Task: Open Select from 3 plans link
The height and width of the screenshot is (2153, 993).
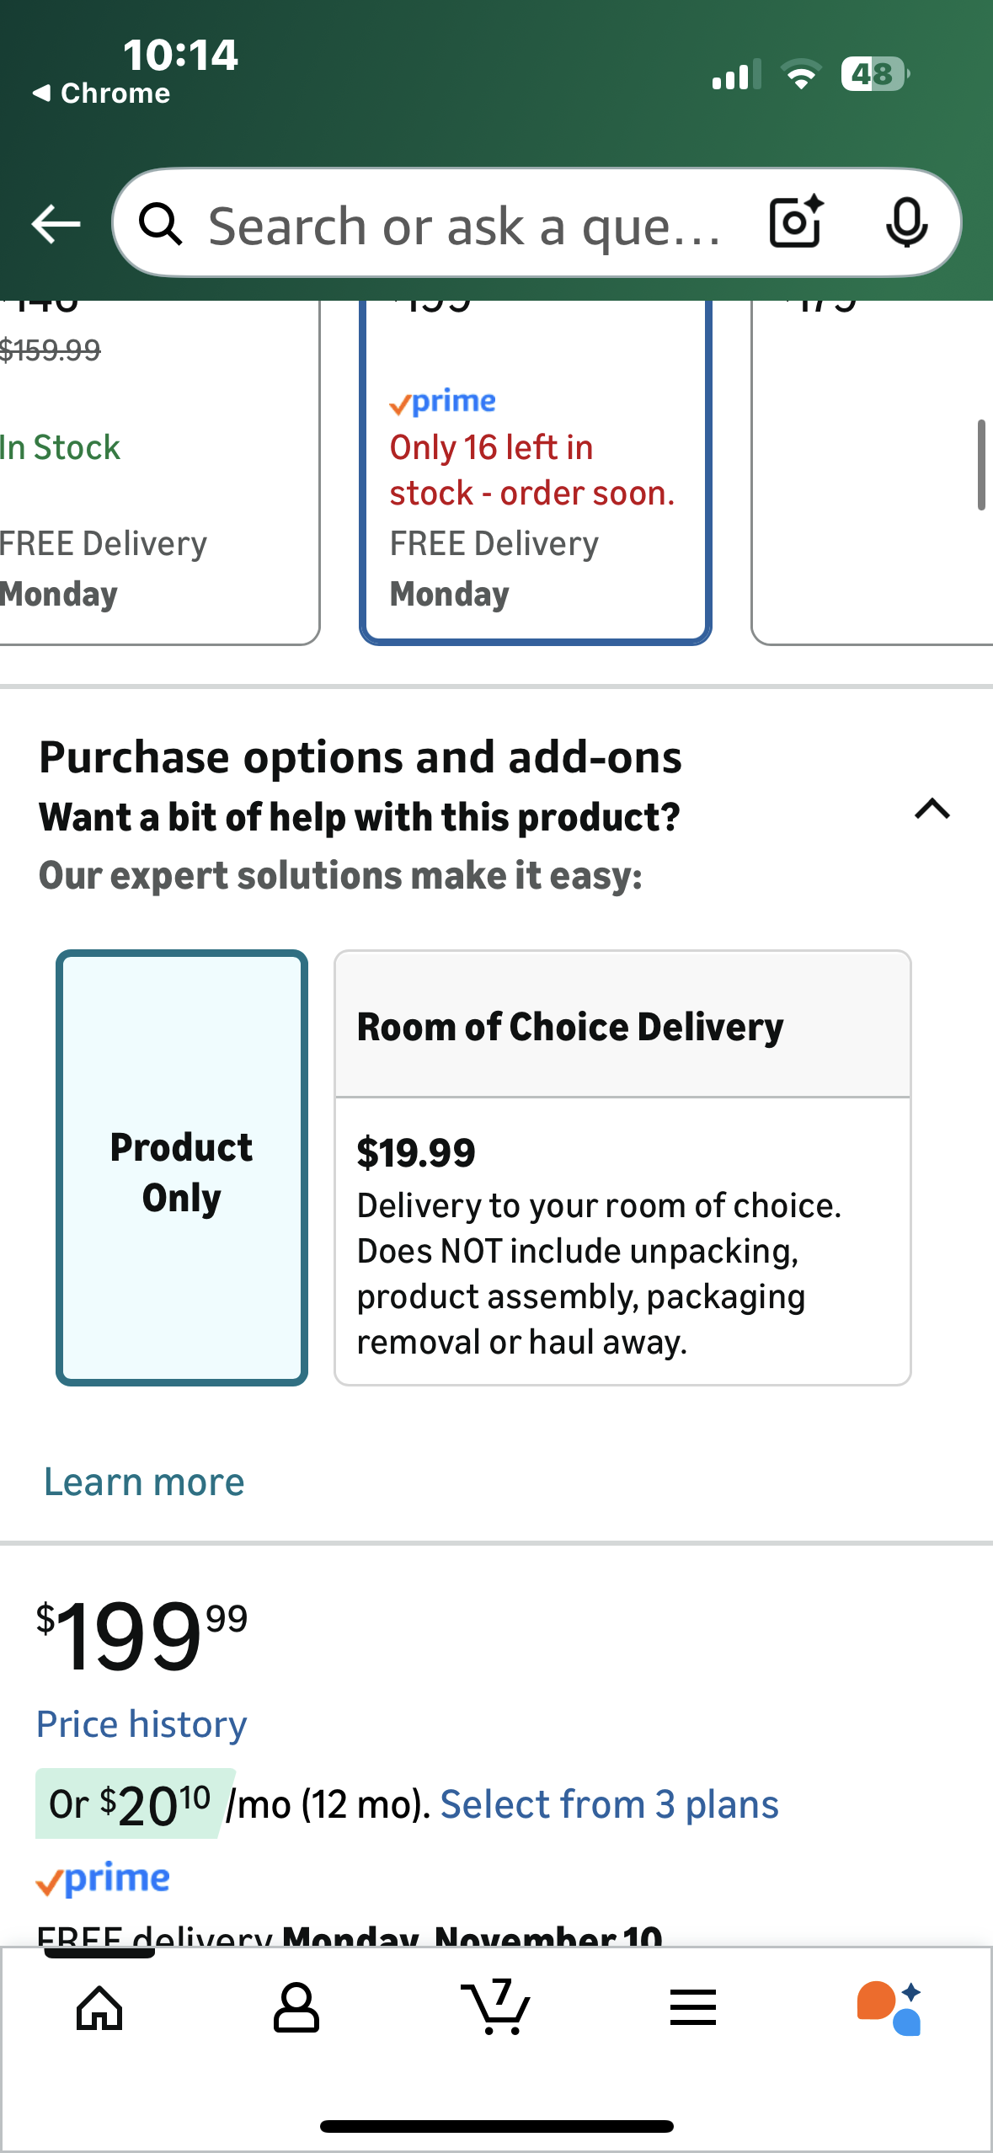Action: (609, 1804)
